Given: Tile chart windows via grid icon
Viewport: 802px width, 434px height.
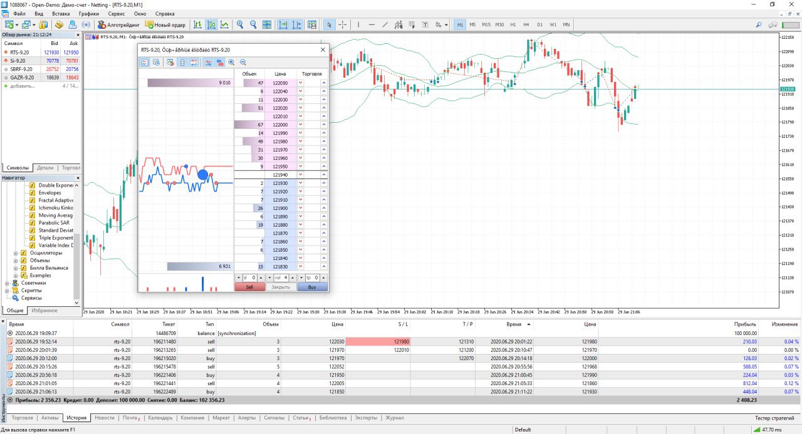Looking at the screenshot, I should coord(267,25).
